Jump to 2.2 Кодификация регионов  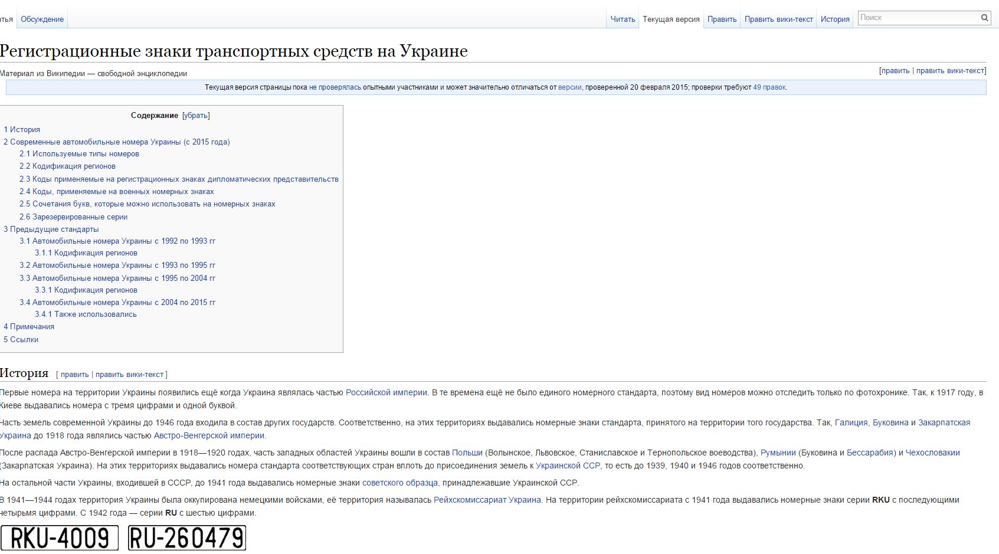(67, 166)
